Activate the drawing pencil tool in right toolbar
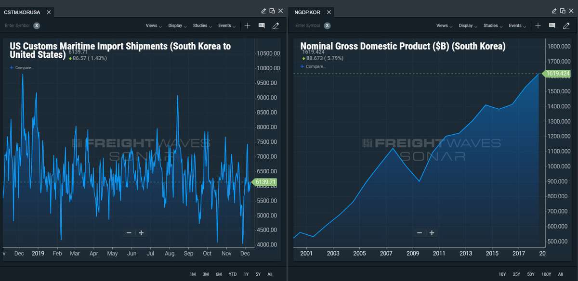 566,26
